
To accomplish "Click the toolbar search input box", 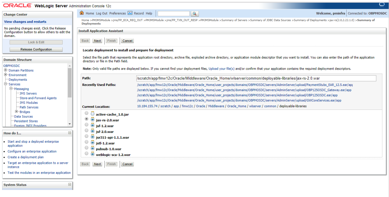I will 173,14.
